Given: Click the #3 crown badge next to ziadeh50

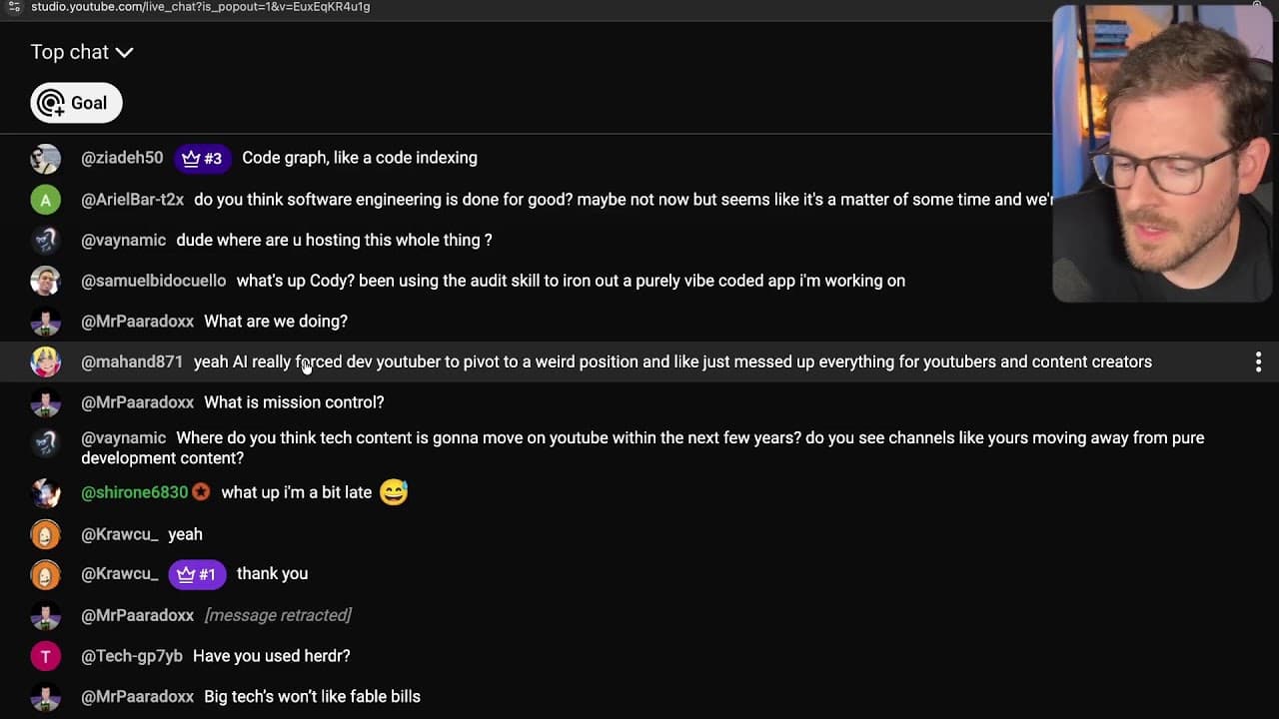Looking at the screenshot, I should point(203,158).
